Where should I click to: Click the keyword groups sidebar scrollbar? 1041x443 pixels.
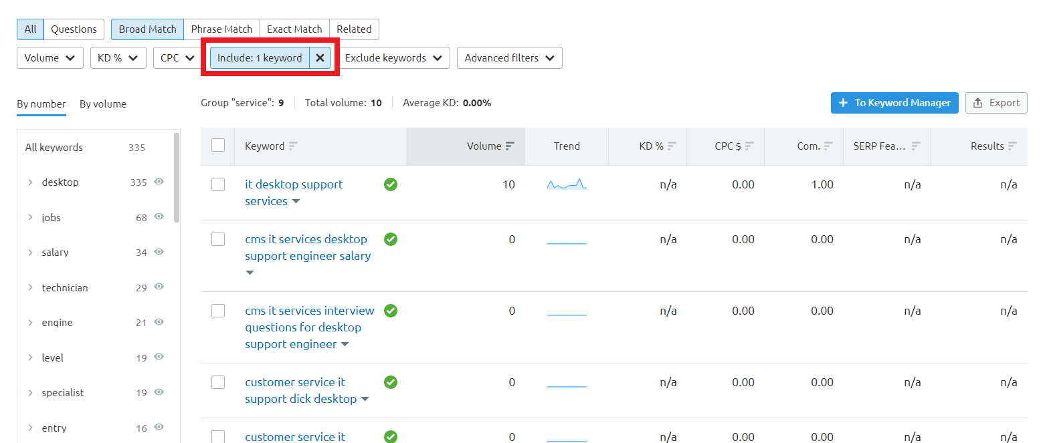pos(177,177)
